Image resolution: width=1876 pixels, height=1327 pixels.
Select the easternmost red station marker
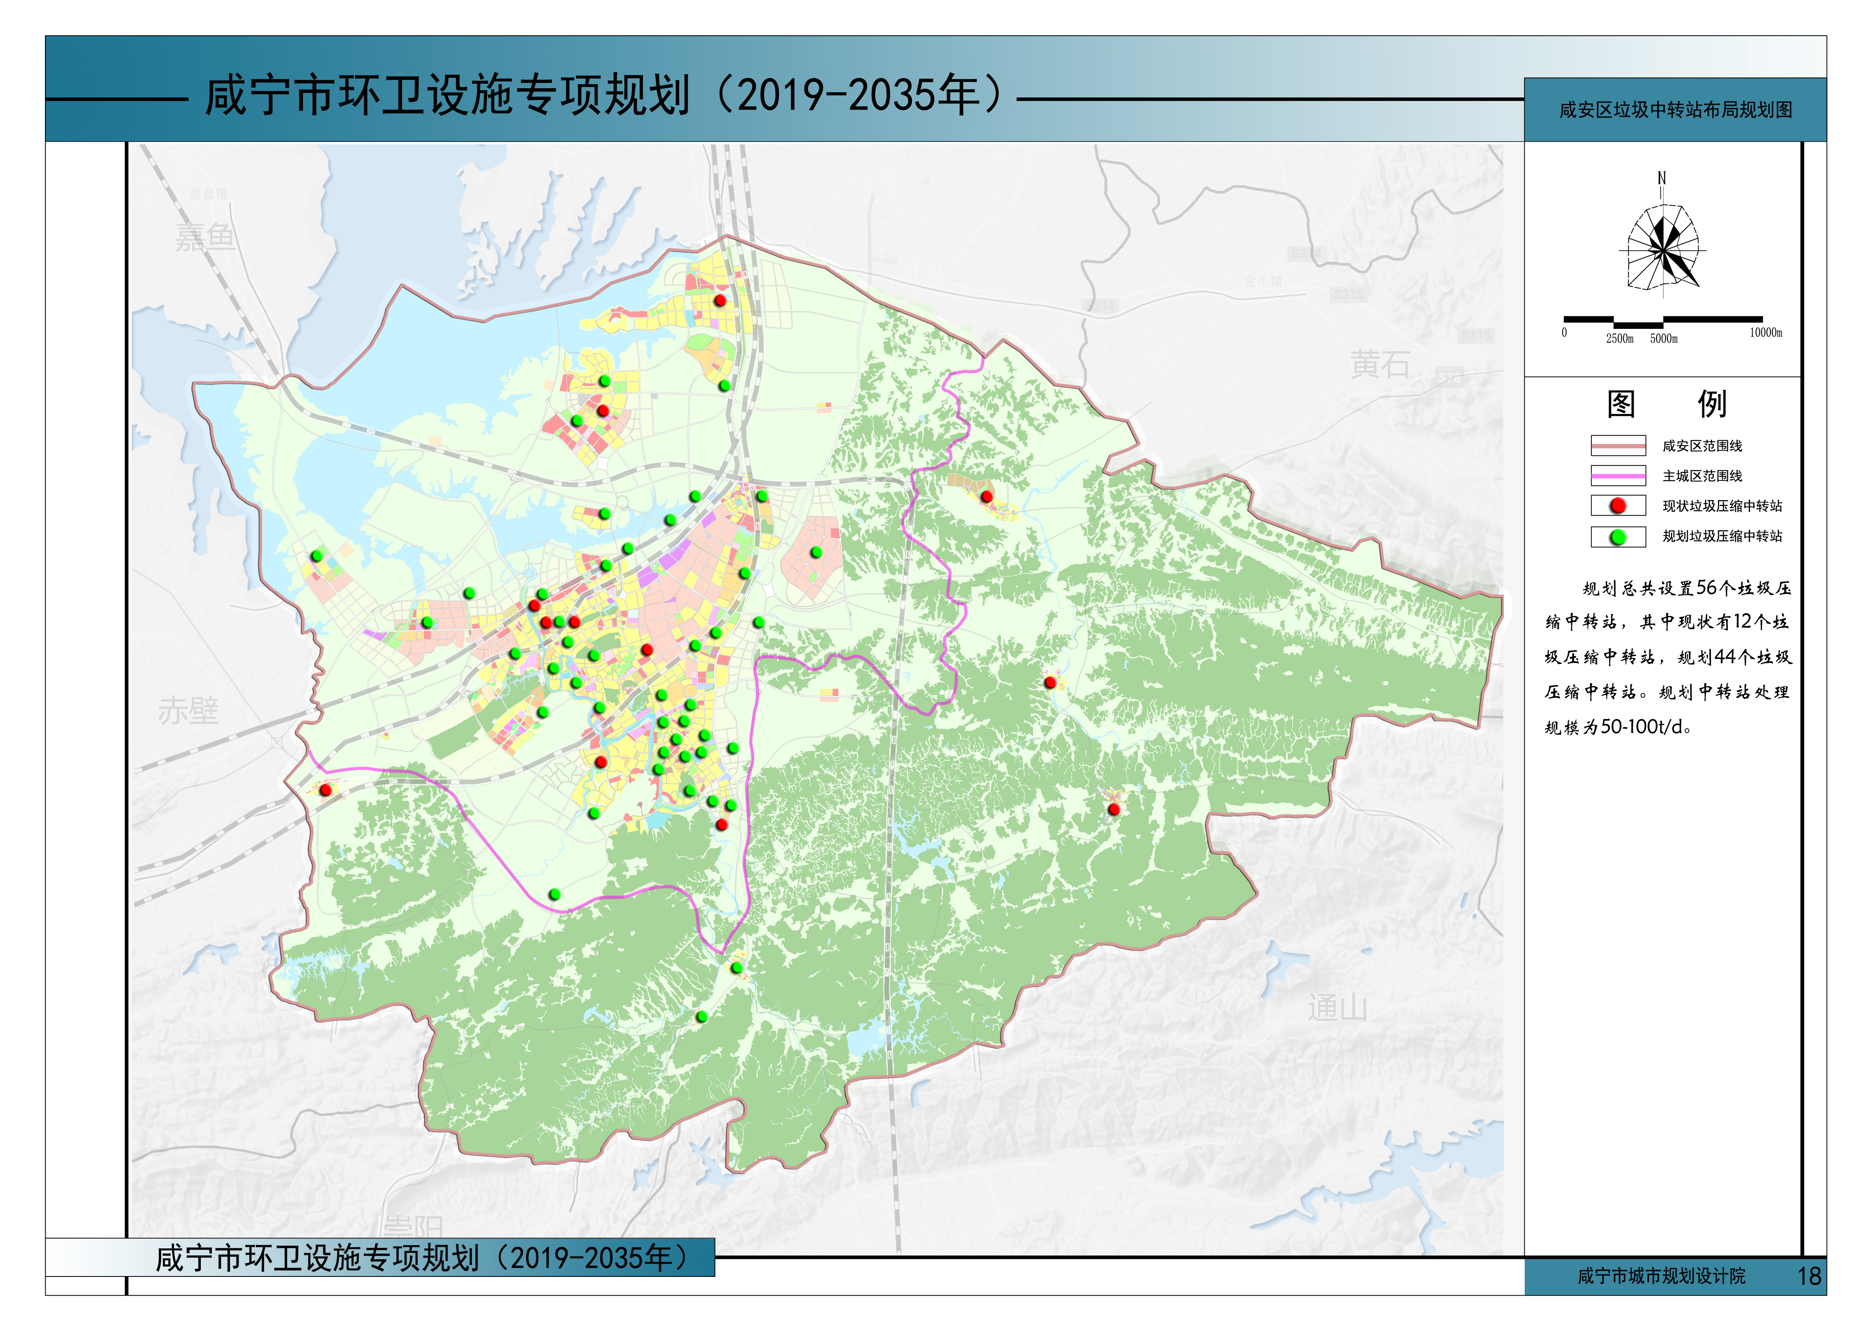(1114, 809)
